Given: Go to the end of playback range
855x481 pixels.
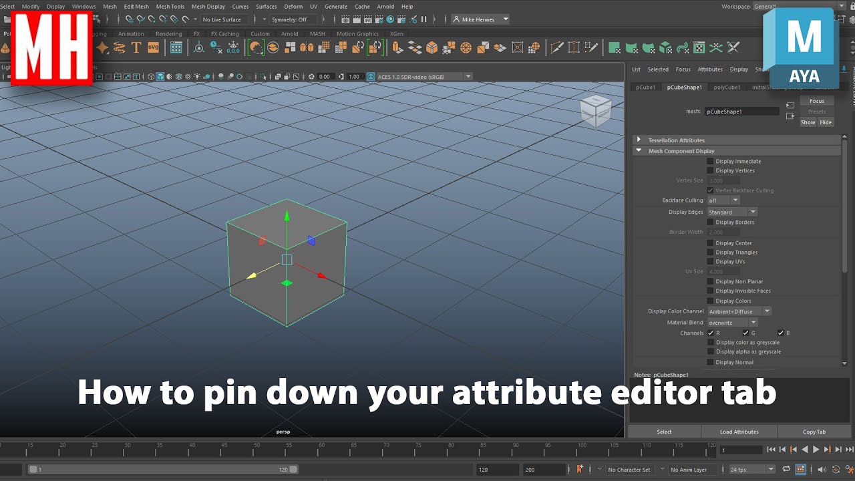Looking at the screenshot, I should pos(848,450).
